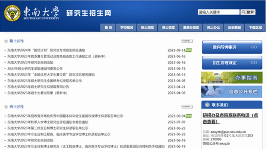Click the 博士招生 section list icon
This screenshot has height=149, width=266.
click(6, 107)
